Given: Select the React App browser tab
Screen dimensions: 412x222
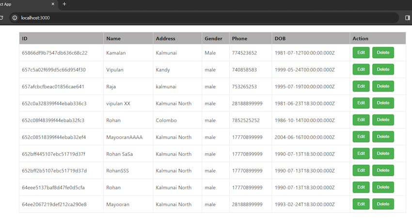Looking at the screenshot, I should point(24,4).
